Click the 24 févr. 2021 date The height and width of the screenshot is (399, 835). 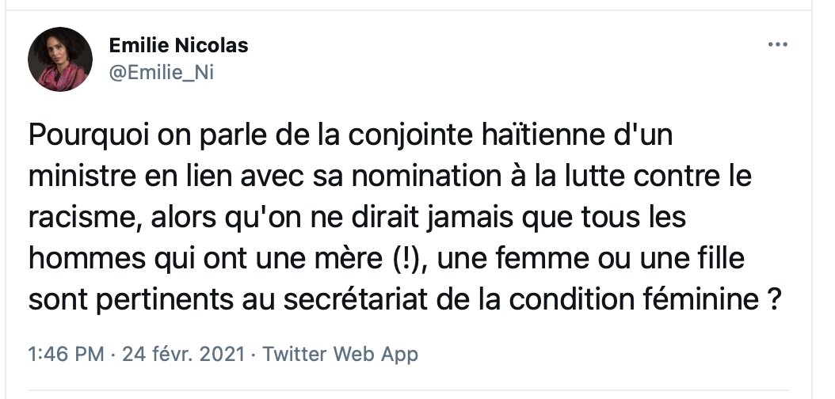pos(184,355)
